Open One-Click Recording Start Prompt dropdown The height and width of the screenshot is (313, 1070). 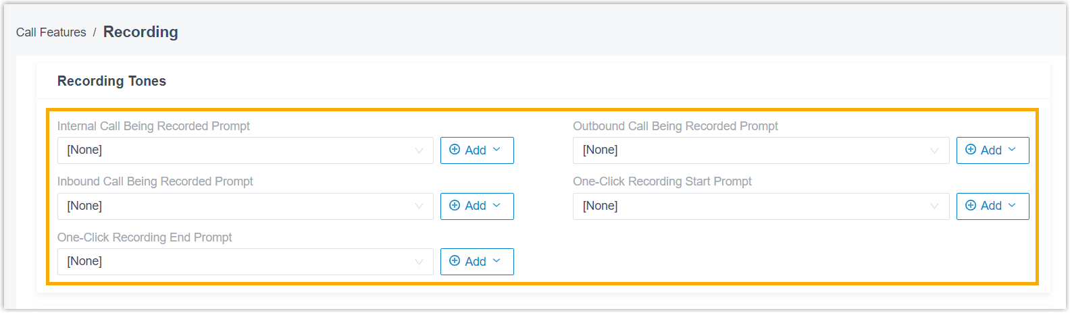[761, 206]
